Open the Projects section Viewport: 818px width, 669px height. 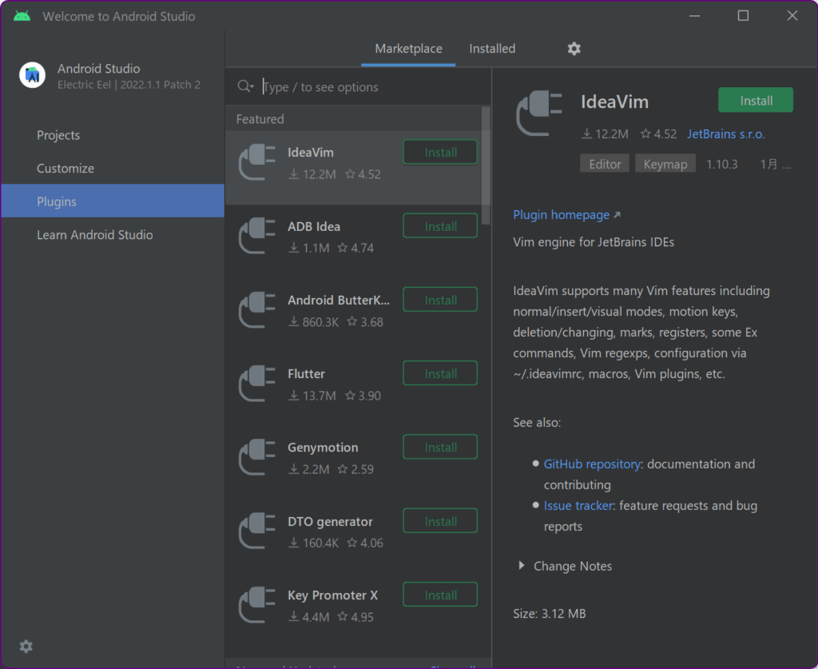click(x=113, y=135)
